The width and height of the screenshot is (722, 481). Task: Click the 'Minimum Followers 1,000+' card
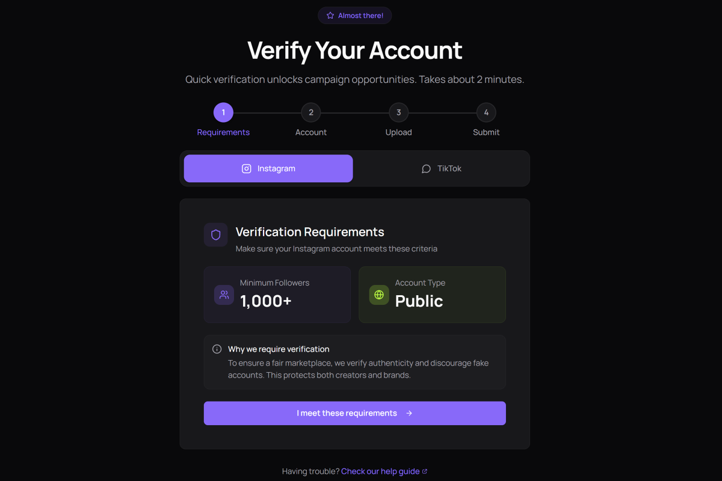(277, 295)
